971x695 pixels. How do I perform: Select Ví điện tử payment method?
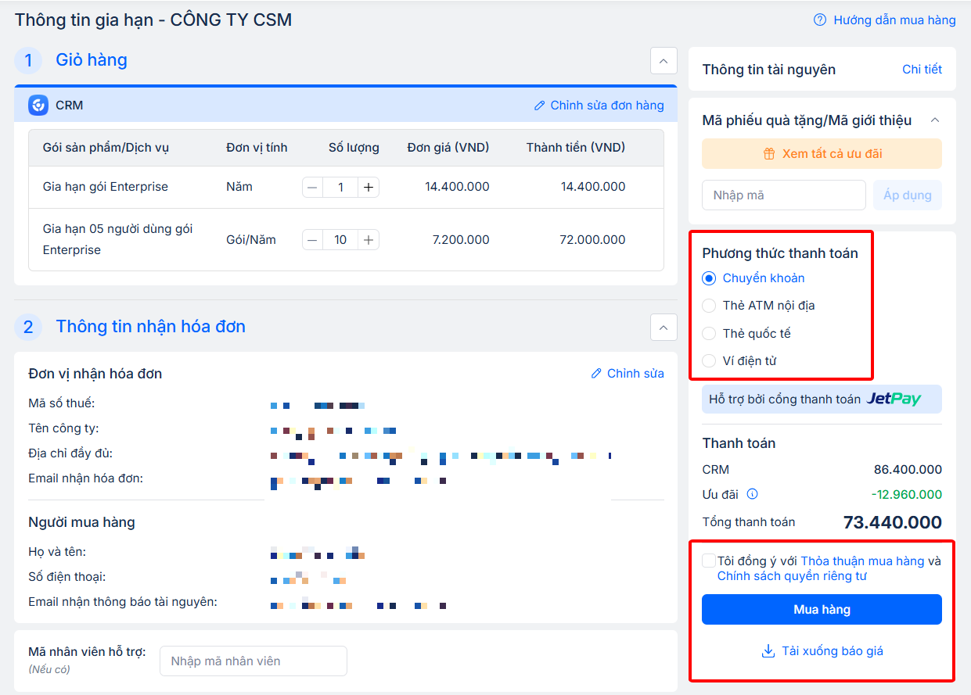click(709, 360)
